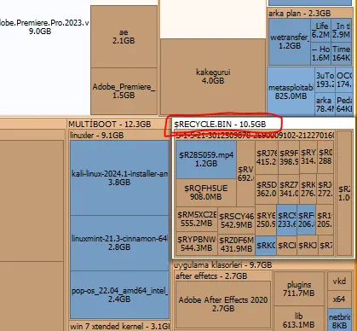357x331 pixels.
Task: Click the $RZ0F6M 431.9MB block
Action: coord(237,245)
